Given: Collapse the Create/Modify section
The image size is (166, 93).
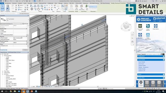Looking at the screenshot, I should (164, 60).
